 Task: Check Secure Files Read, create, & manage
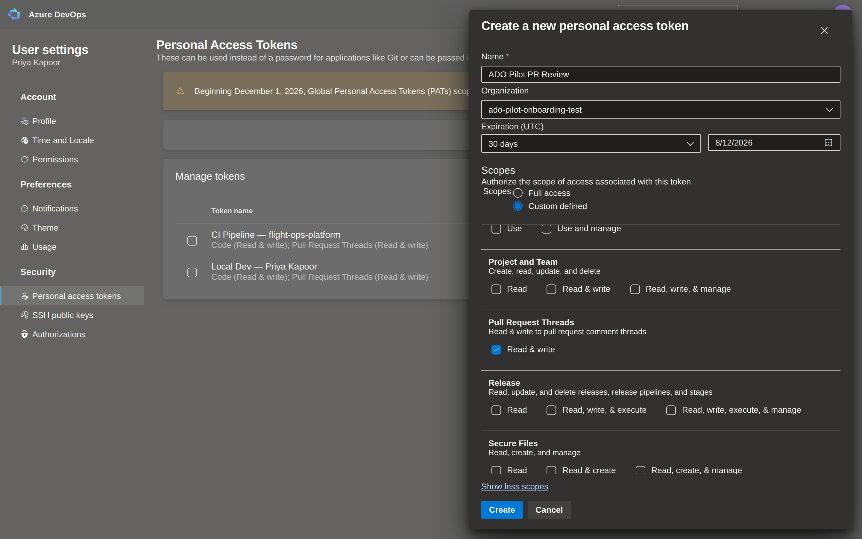(641, 470)
